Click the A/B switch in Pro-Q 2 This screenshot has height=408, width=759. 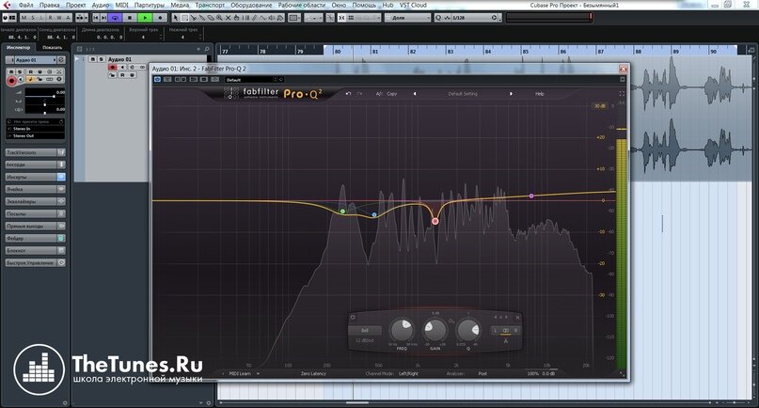click(x=379, y=94)
